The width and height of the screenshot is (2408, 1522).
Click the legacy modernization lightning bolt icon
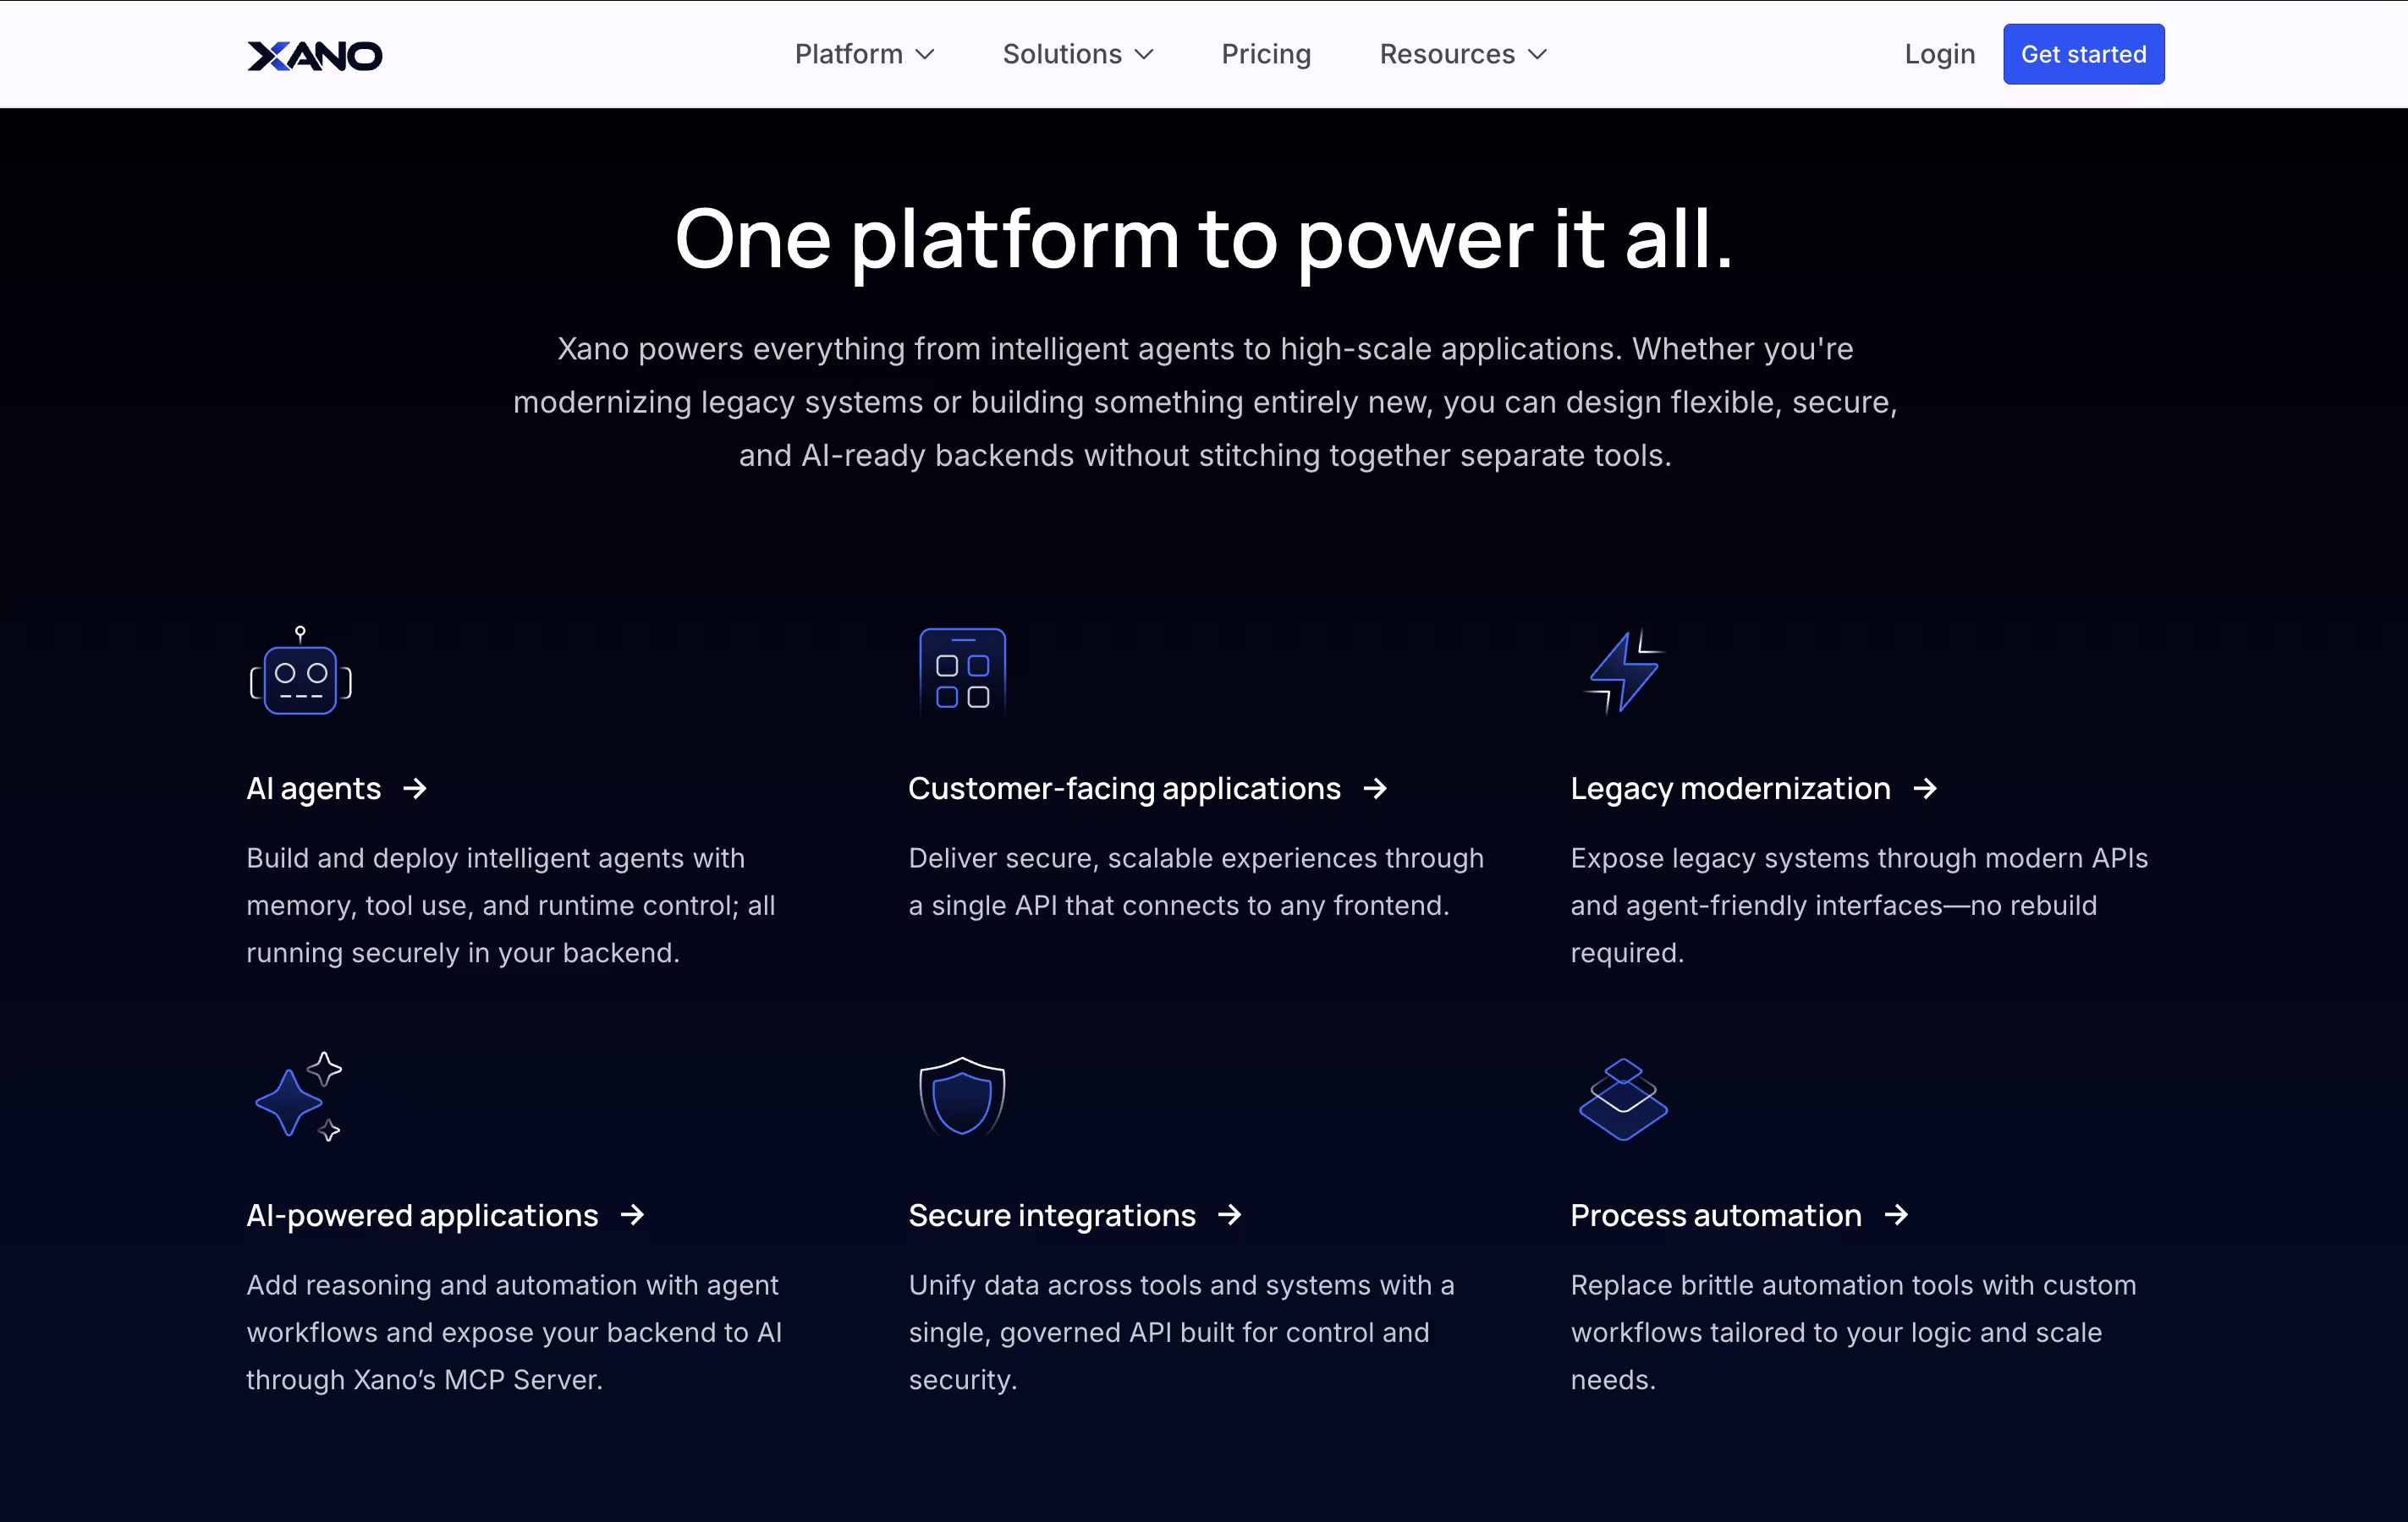[x=1624, y=671]
